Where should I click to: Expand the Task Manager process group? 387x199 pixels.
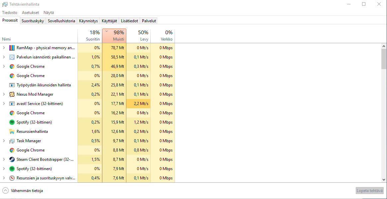4,141
